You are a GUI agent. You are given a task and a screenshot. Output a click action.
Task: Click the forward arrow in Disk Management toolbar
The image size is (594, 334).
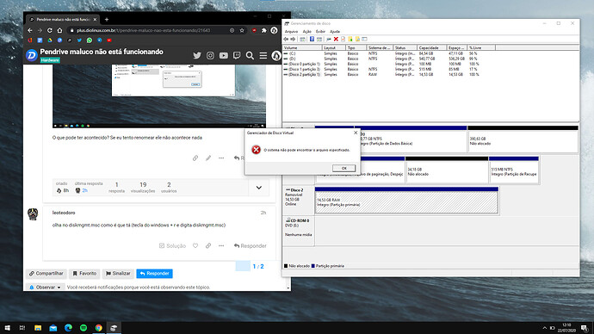(x=293, y=39)
